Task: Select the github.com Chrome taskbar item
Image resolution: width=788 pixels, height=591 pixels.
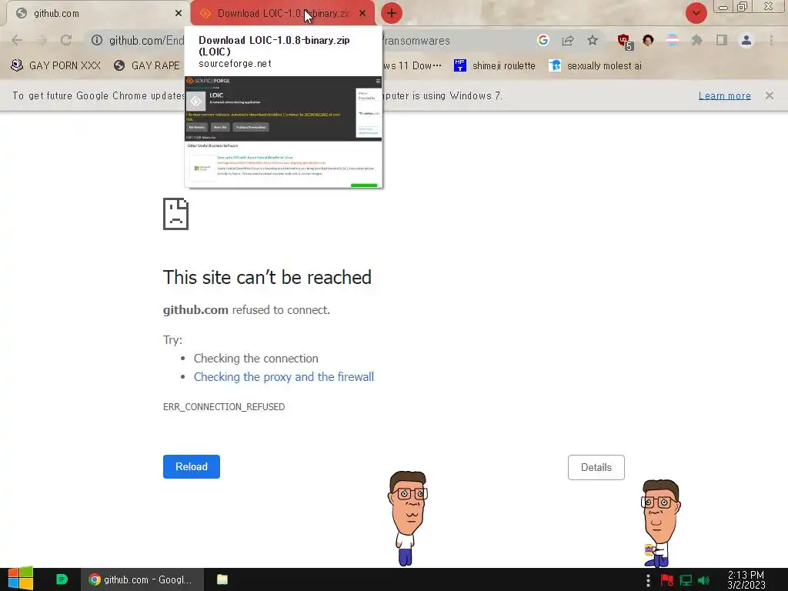Action: tap(142, 579)
